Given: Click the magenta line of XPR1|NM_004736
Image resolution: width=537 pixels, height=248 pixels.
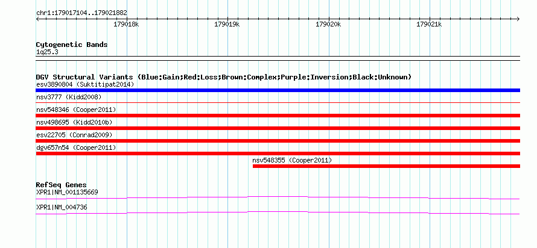Looking at the screenshot, I should tap(278, 213).
